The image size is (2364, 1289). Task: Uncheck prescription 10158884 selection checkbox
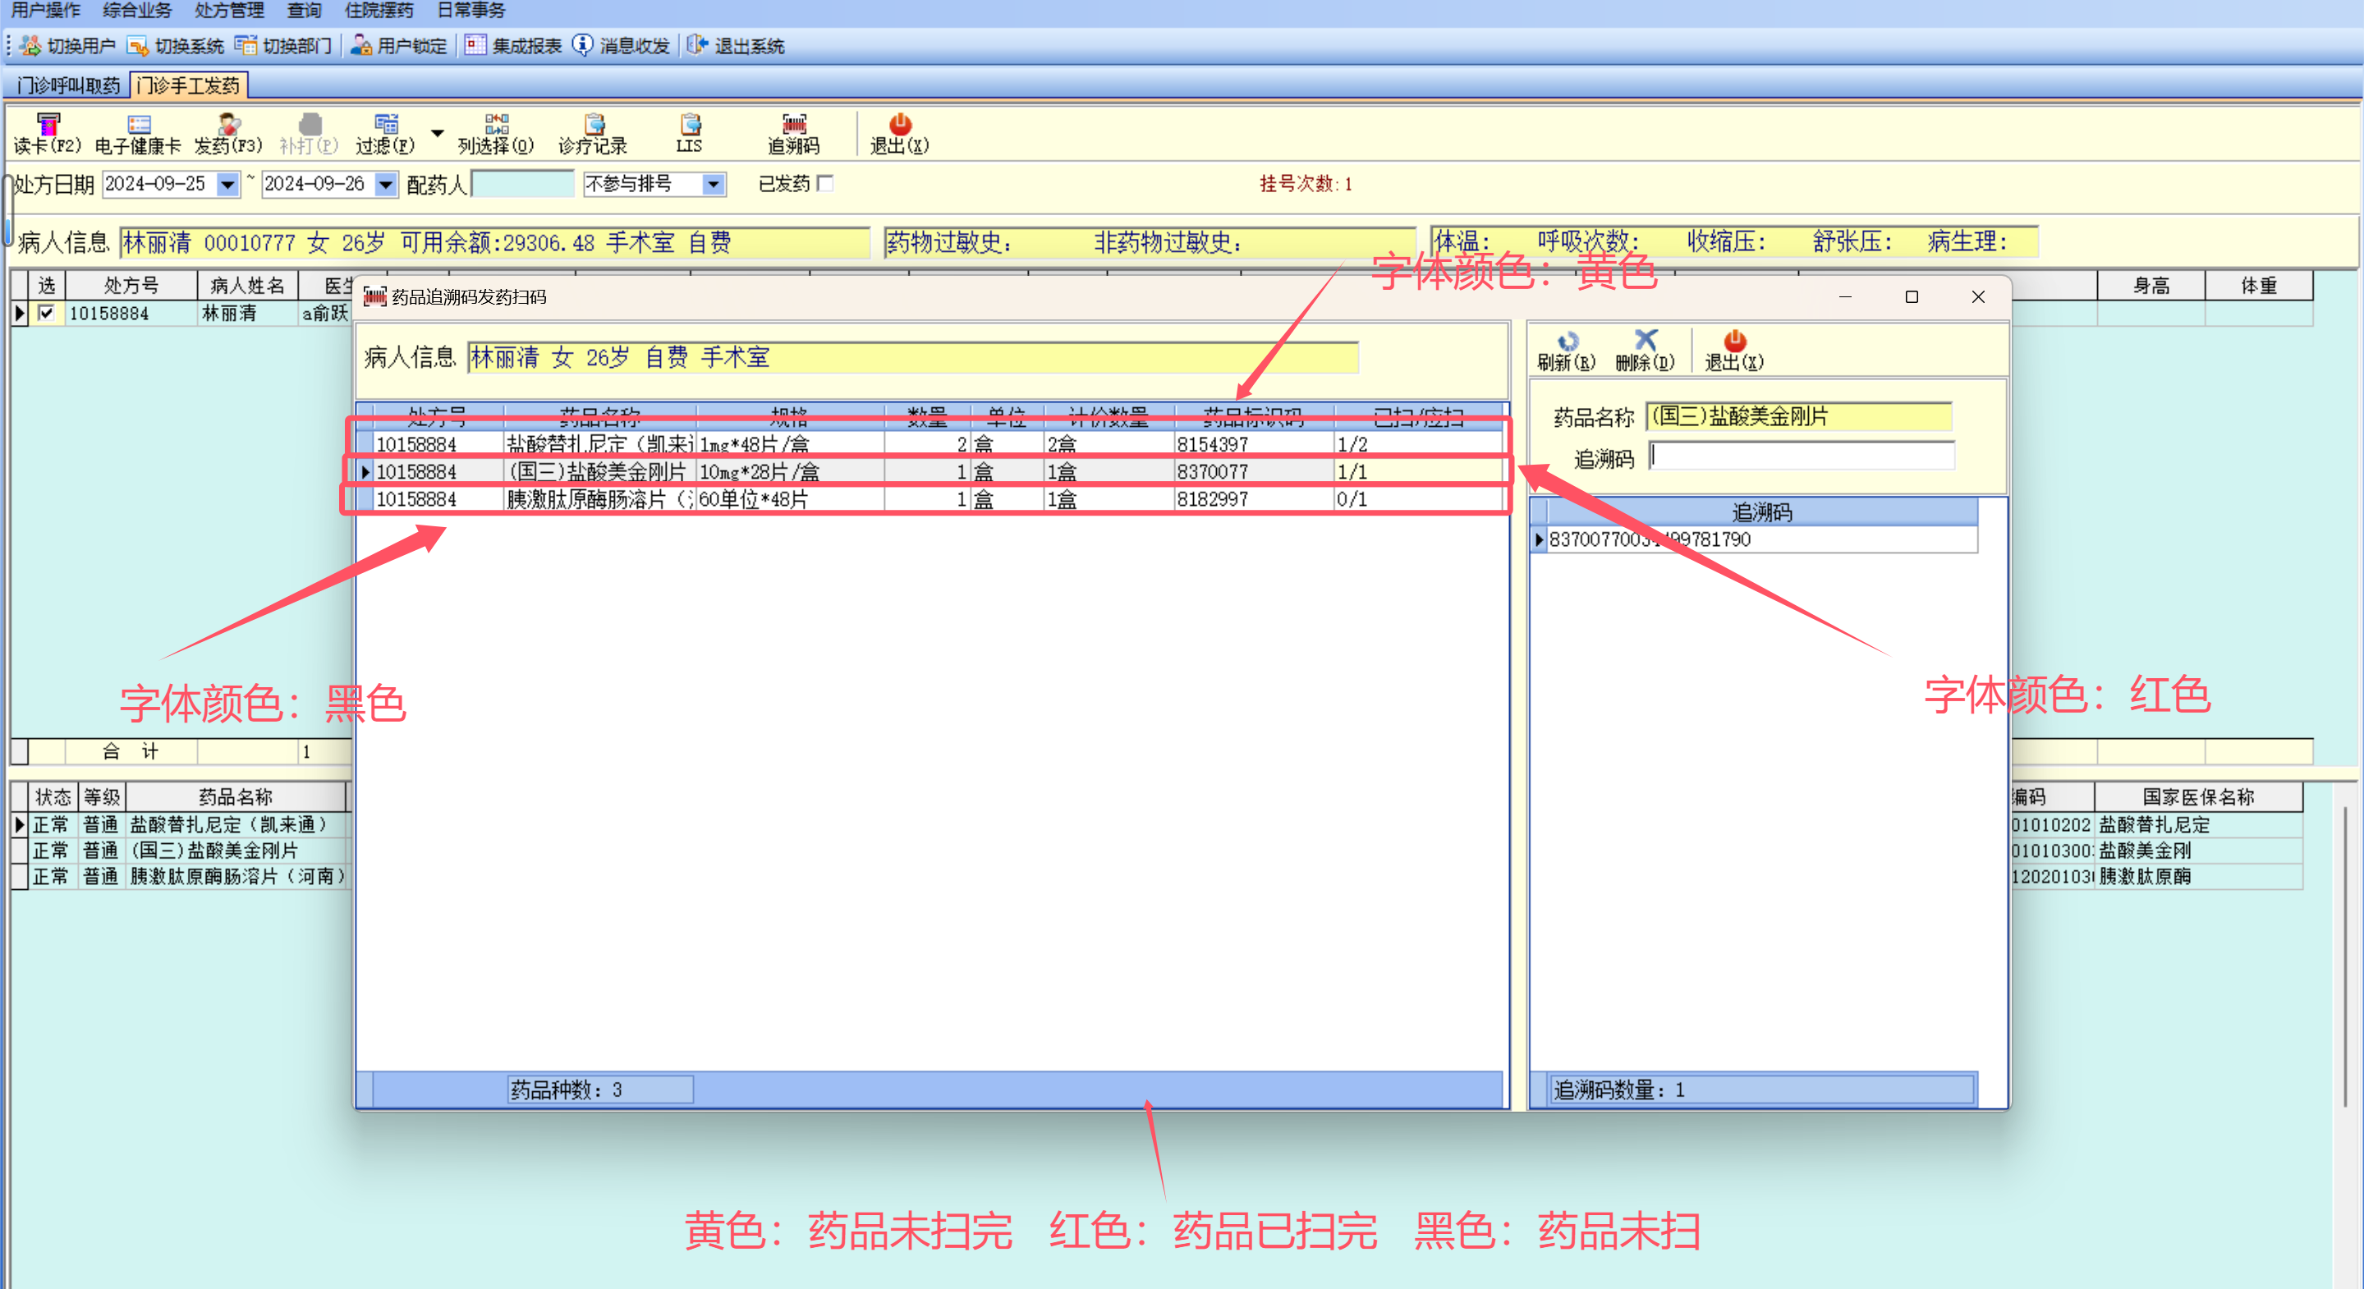tap(46, 313)
